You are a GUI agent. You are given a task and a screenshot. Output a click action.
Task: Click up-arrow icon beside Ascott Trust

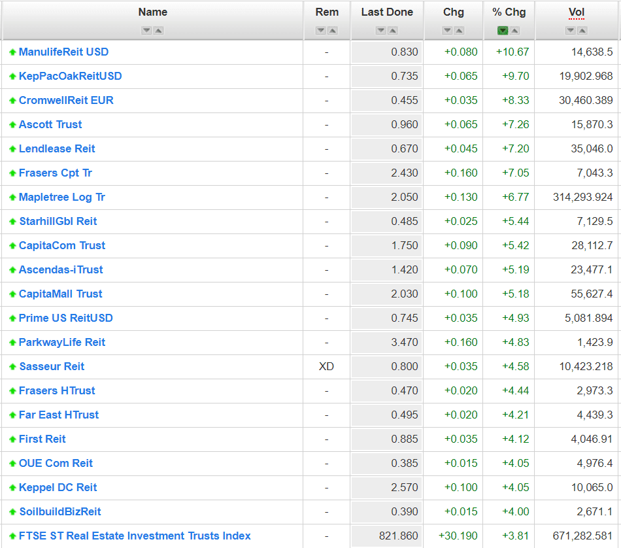(x=12, y=125)
